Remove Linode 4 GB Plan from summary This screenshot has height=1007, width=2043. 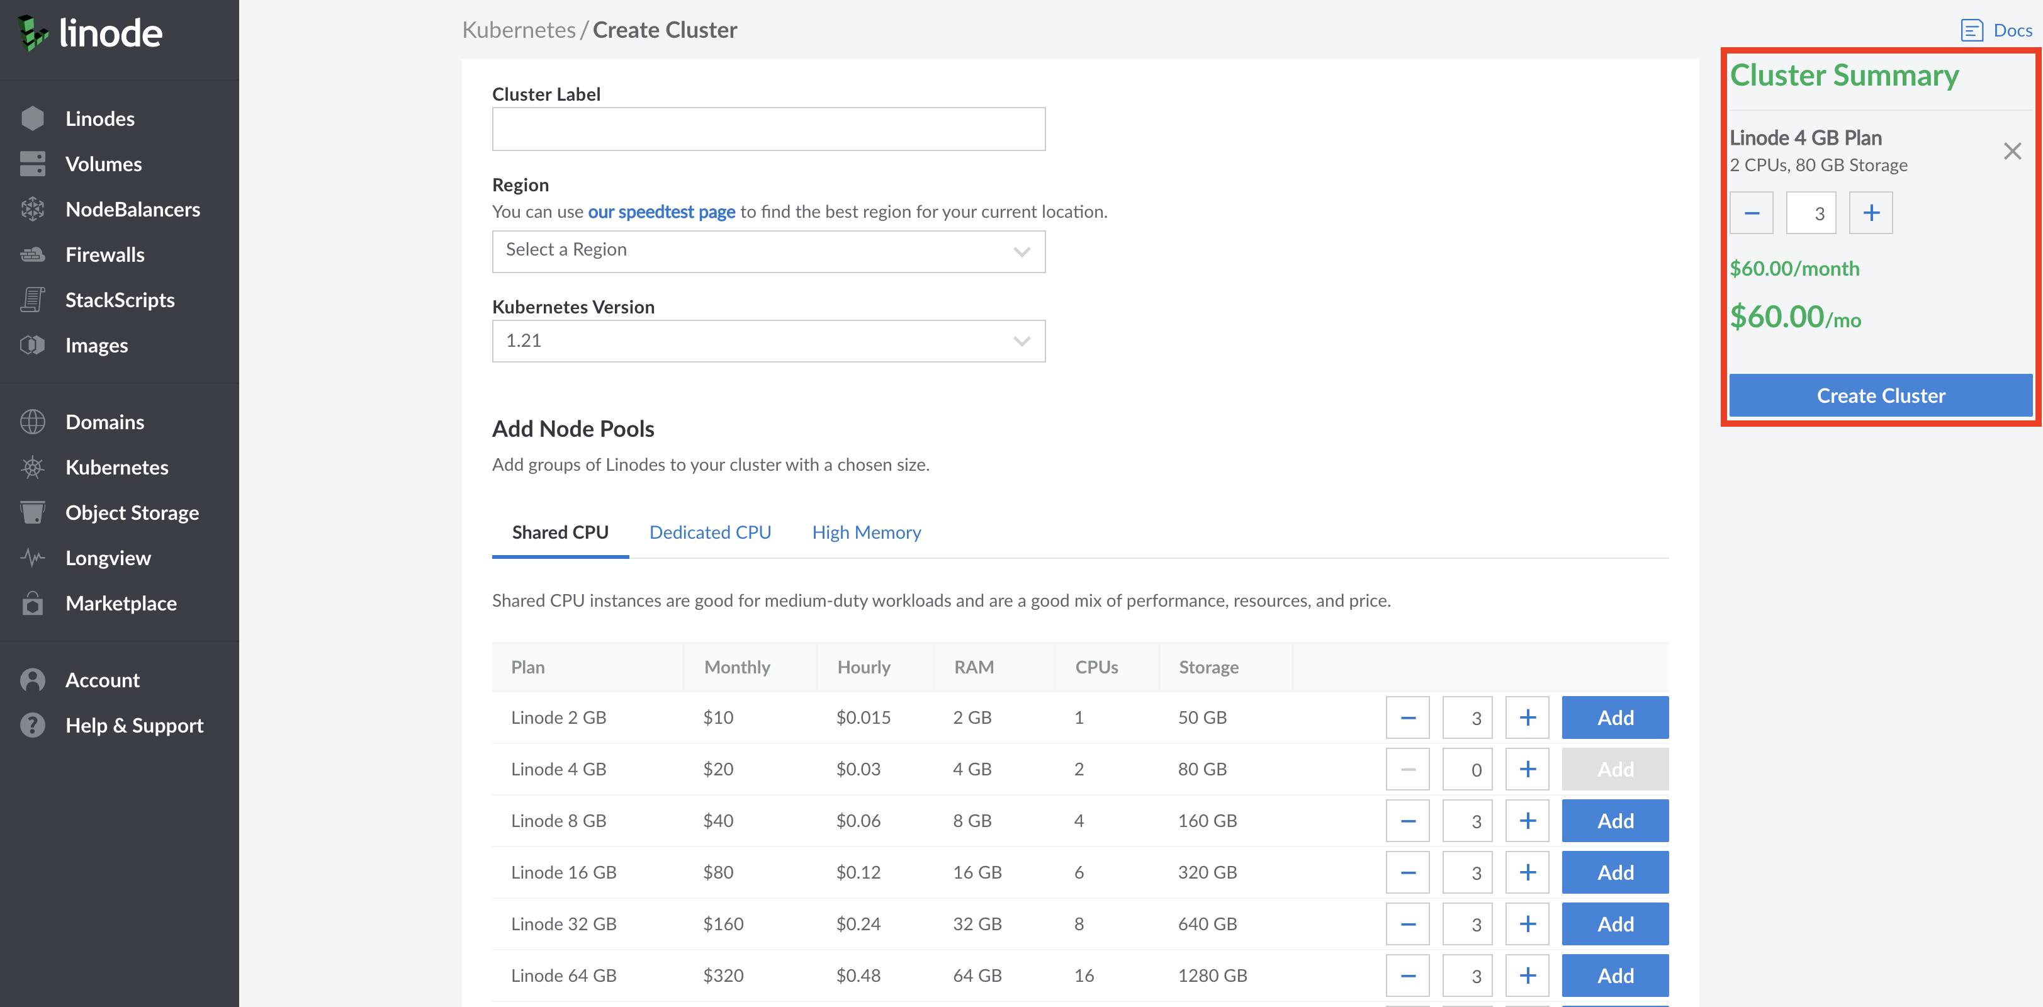[x=2012, y=150]
